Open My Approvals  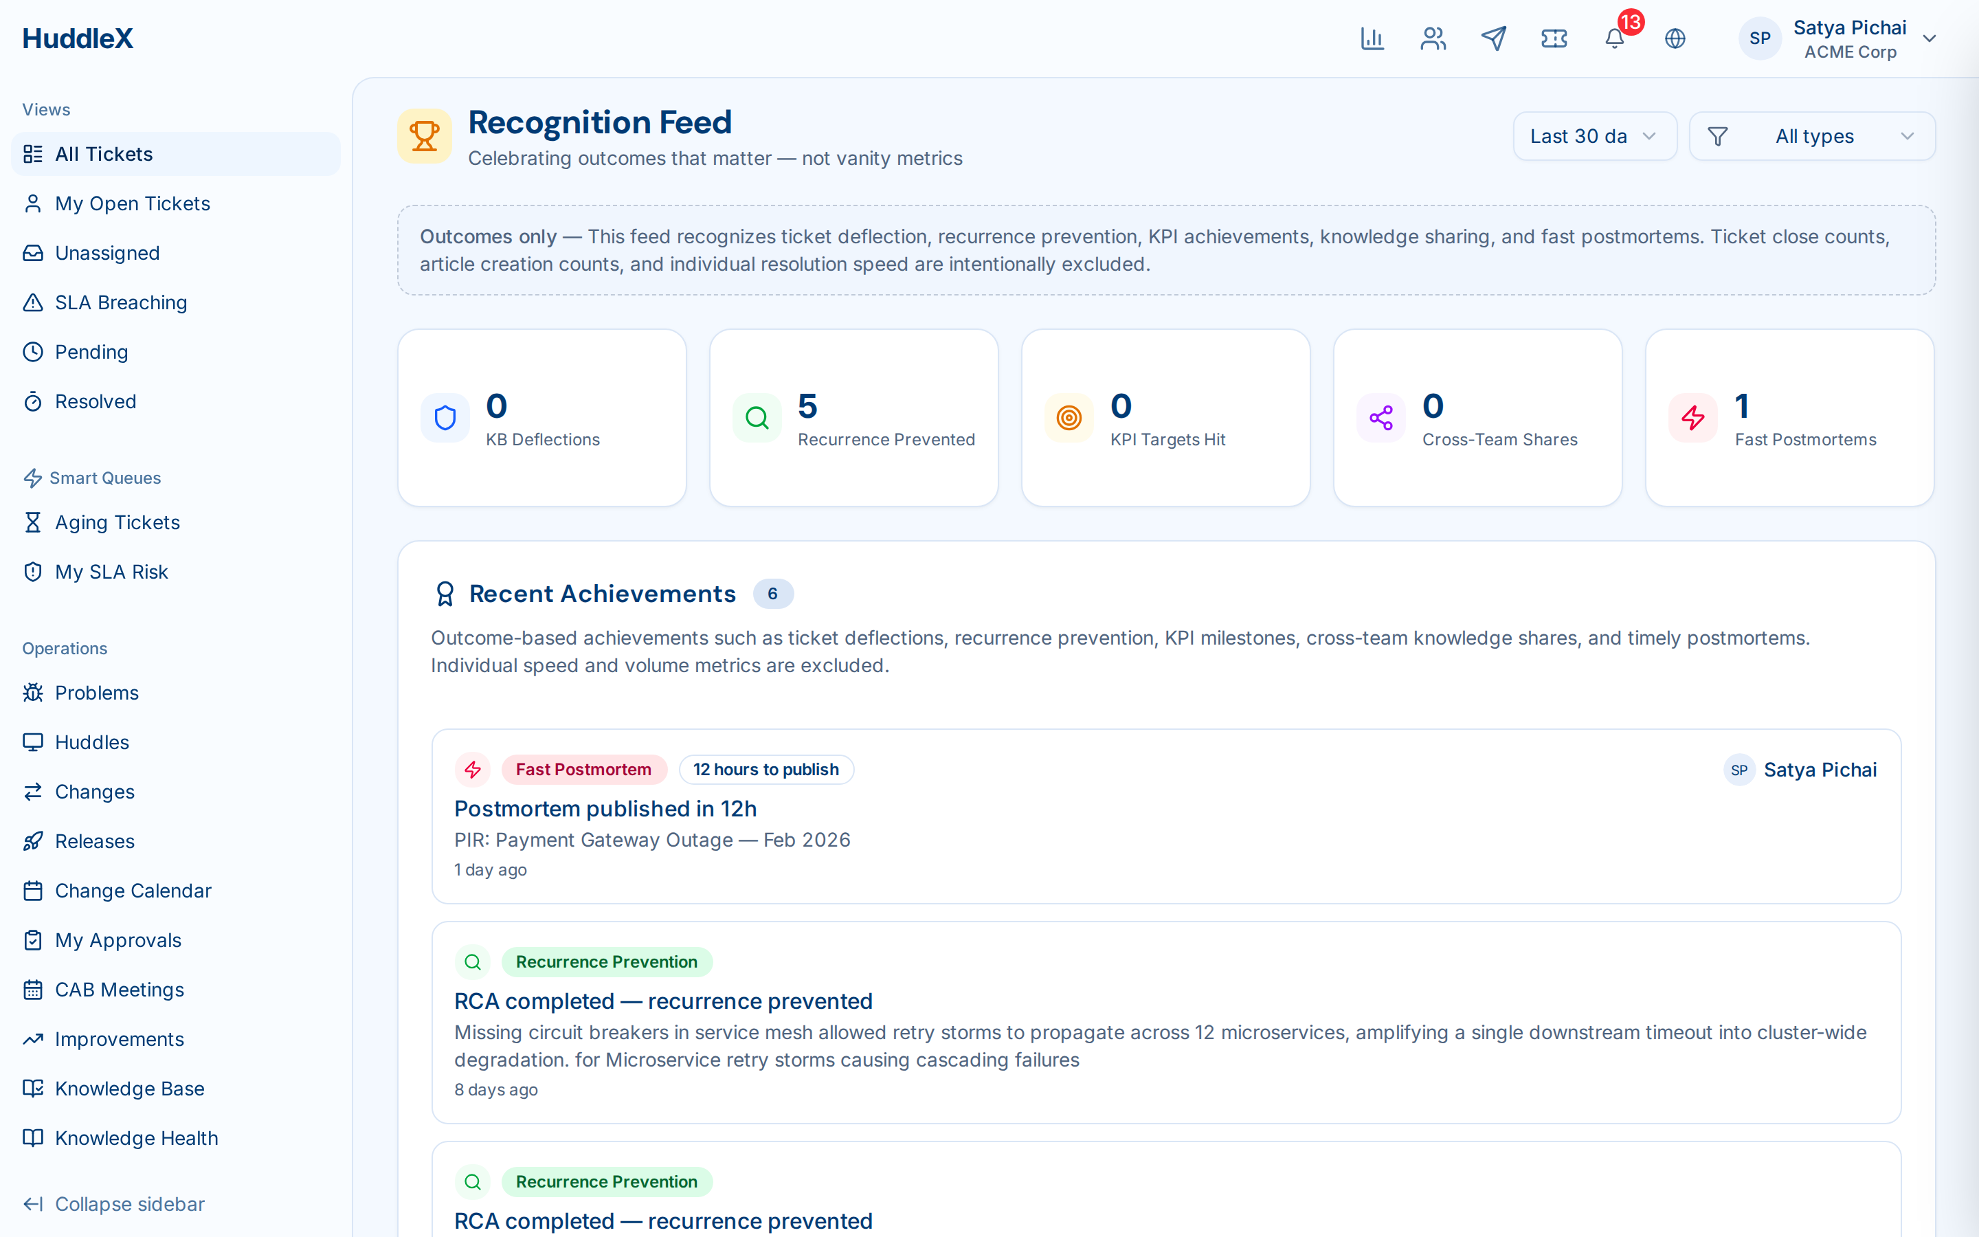(176, 940)
